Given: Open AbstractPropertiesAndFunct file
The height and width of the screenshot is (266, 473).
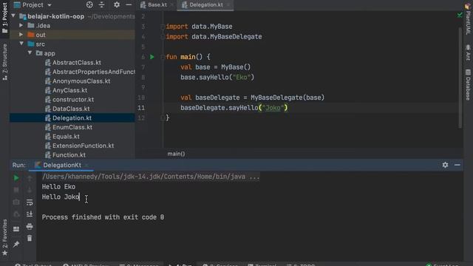Looking at the screenshot, I should (x=90, y=72).
